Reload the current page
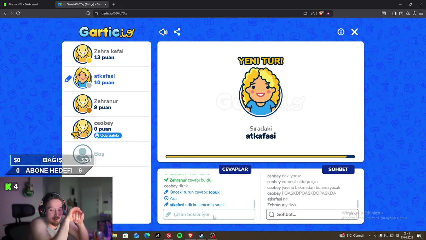The width and height of the screenshot is (426, 240). [18, 13]
